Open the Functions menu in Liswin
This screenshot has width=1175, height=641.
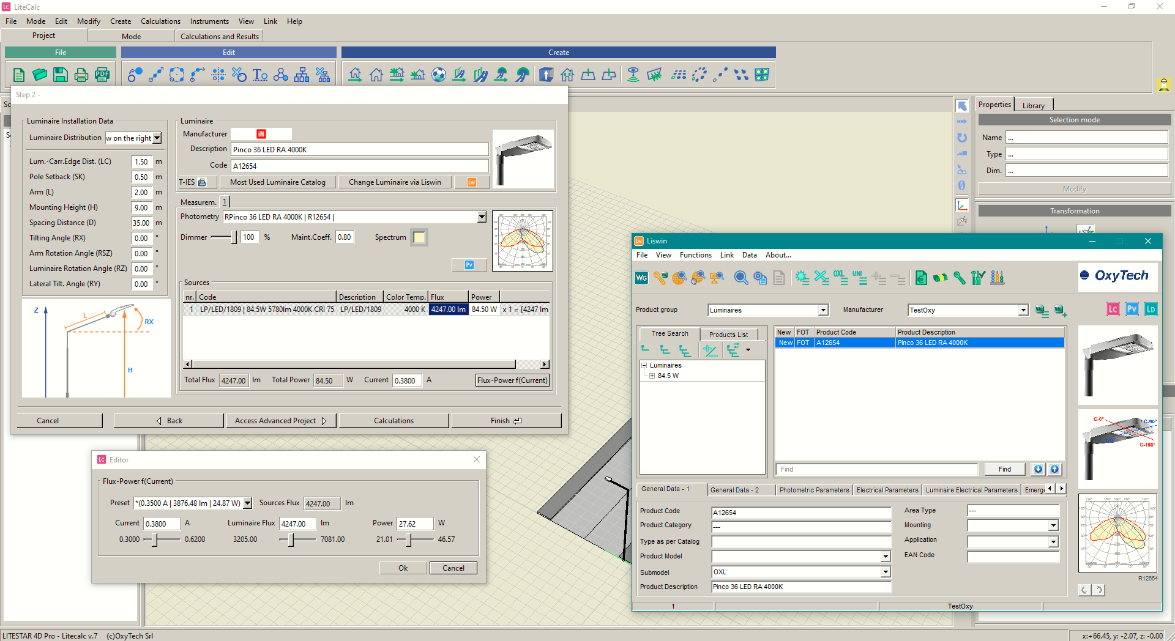(696, 255)
